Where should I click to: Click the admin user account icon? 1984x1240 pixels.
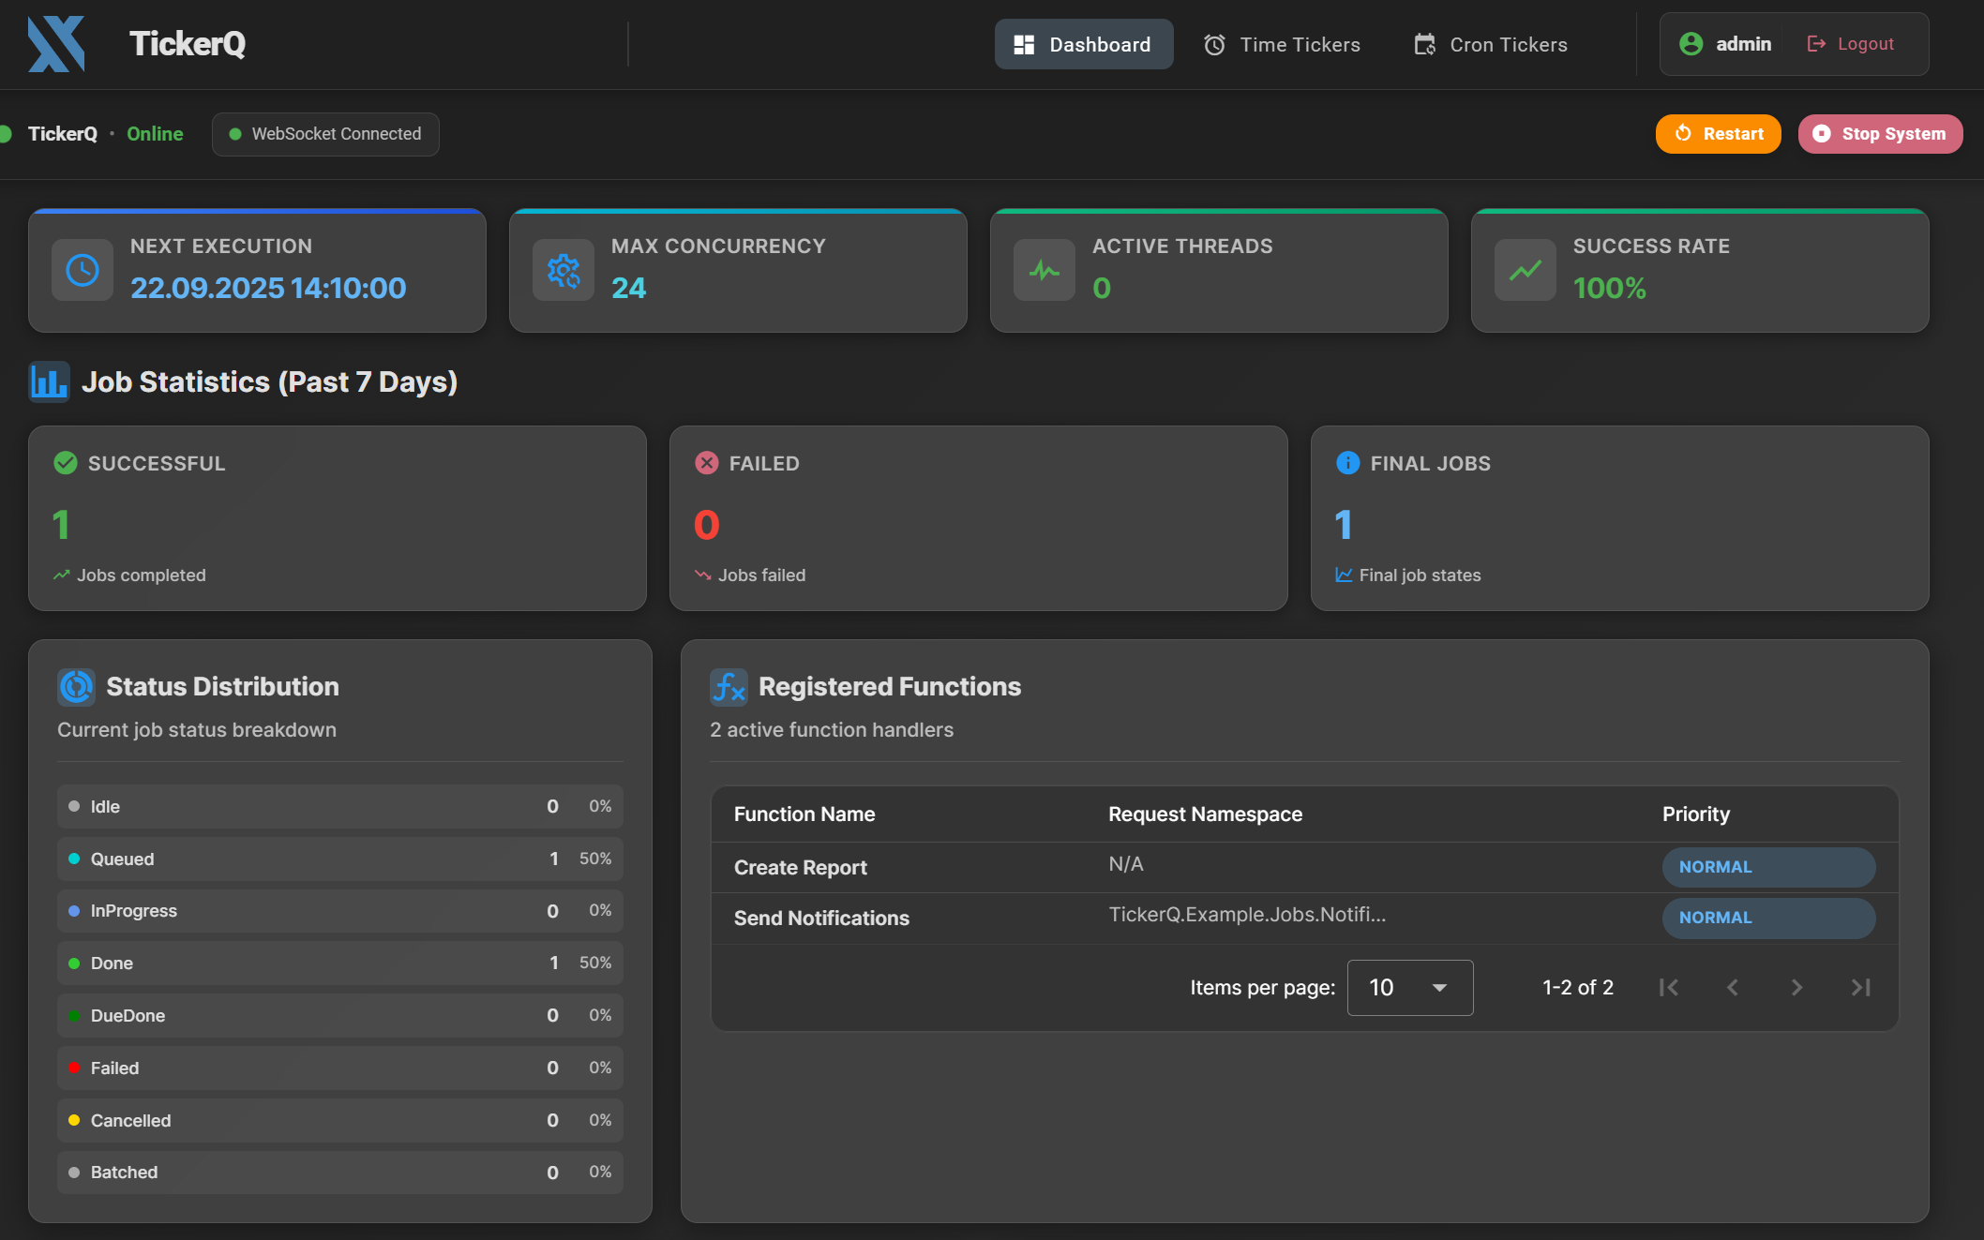pyautogui.click(x=1691, y=44)
